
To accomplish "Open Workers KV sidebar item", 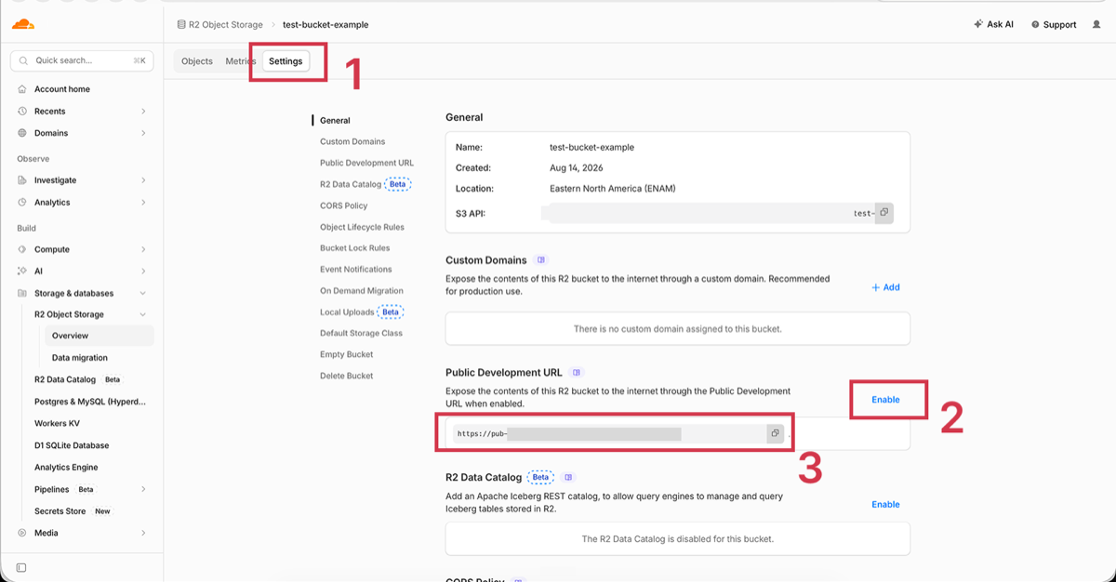I will 58,423.
